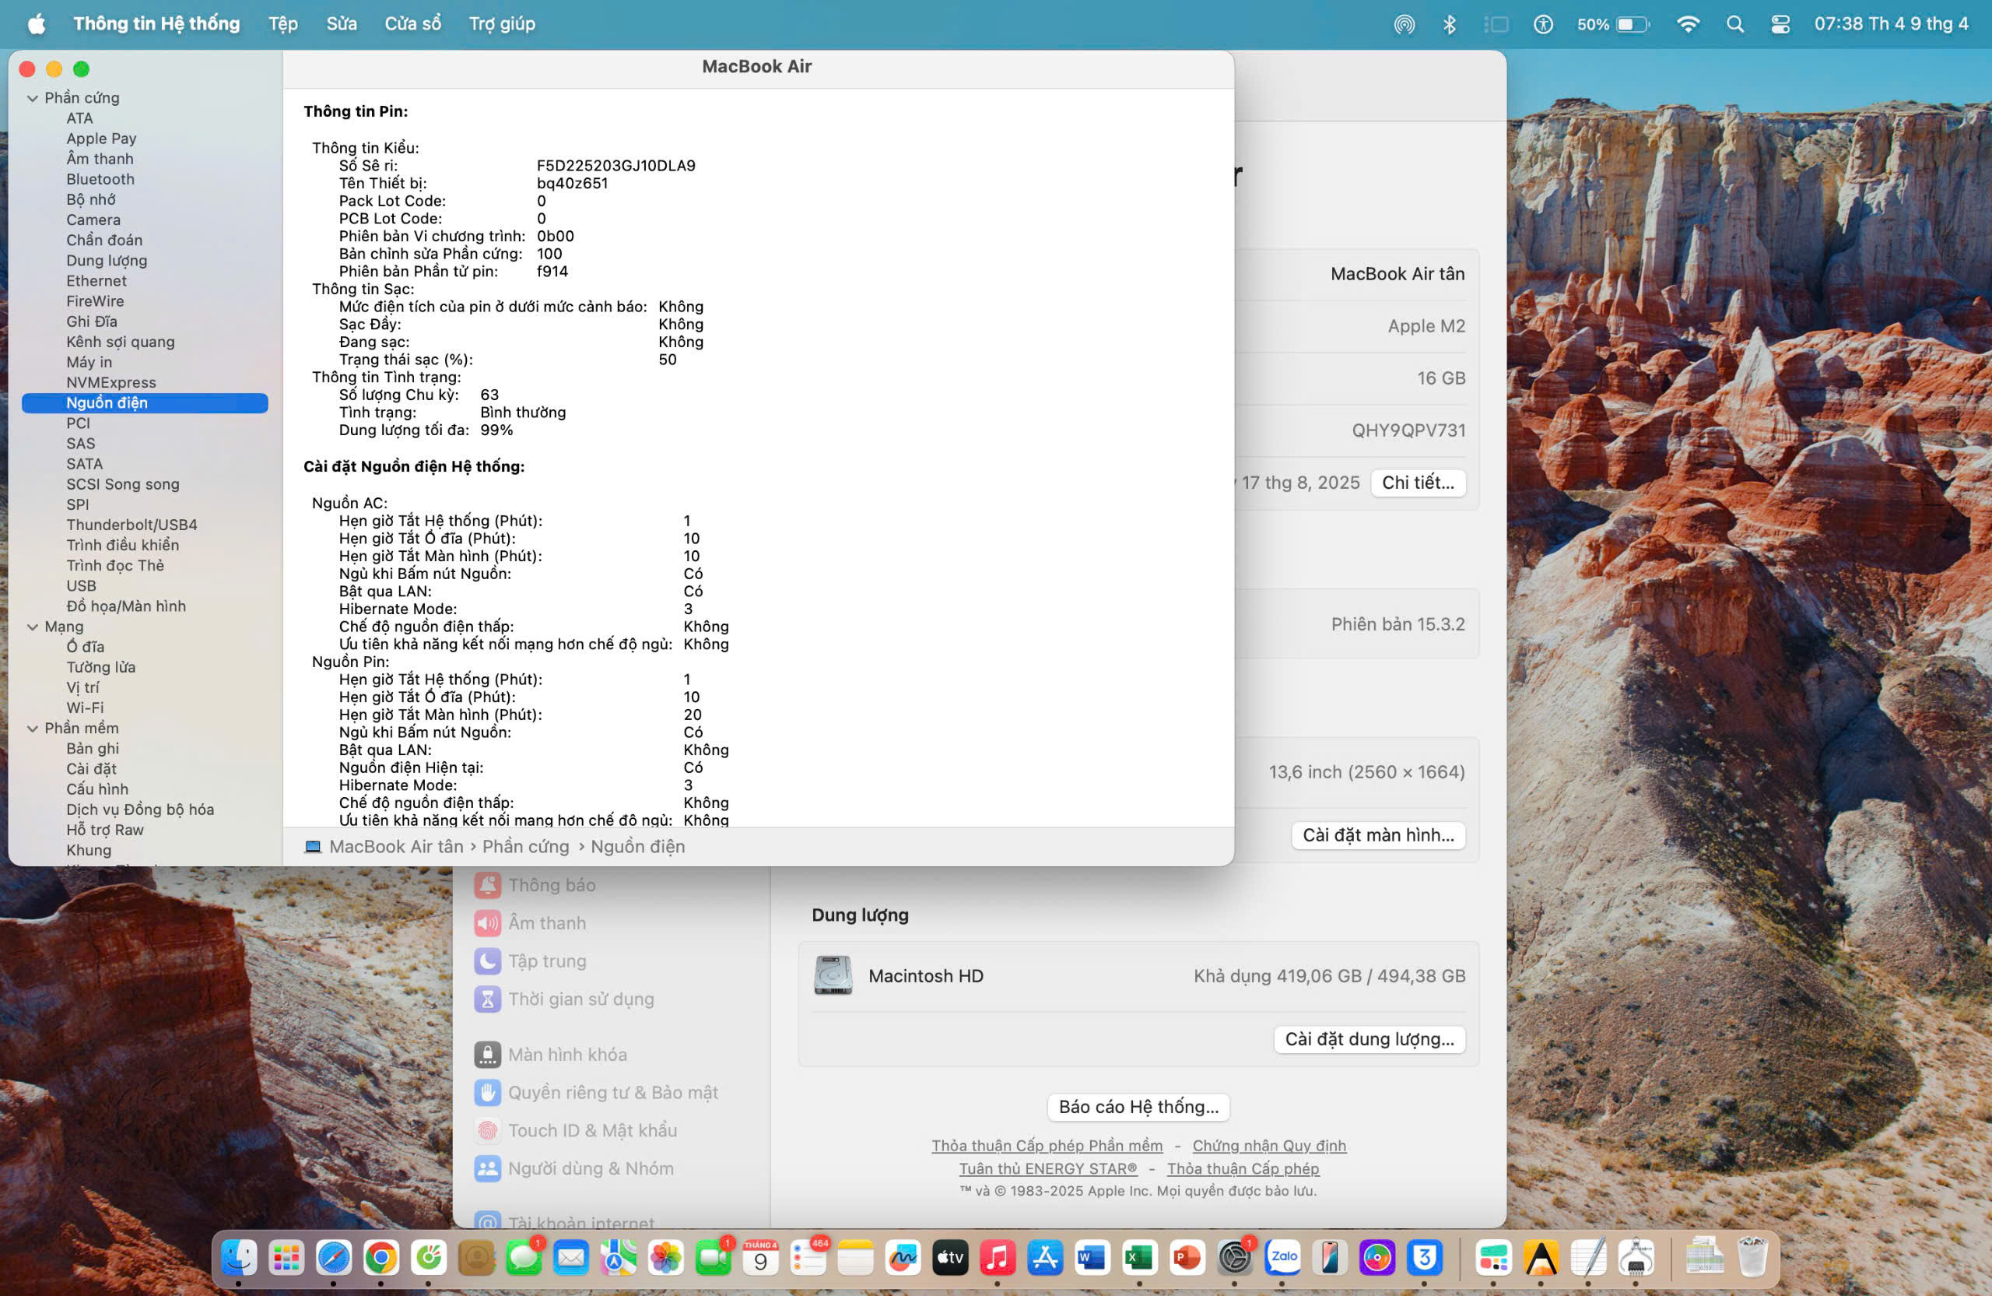Collapse the Mạng section
Viewport: 1992px width, 1296px height.
(33, 627)
